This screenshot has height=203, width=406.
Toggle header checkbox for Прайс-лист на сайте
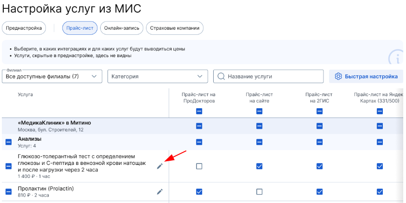259,111
